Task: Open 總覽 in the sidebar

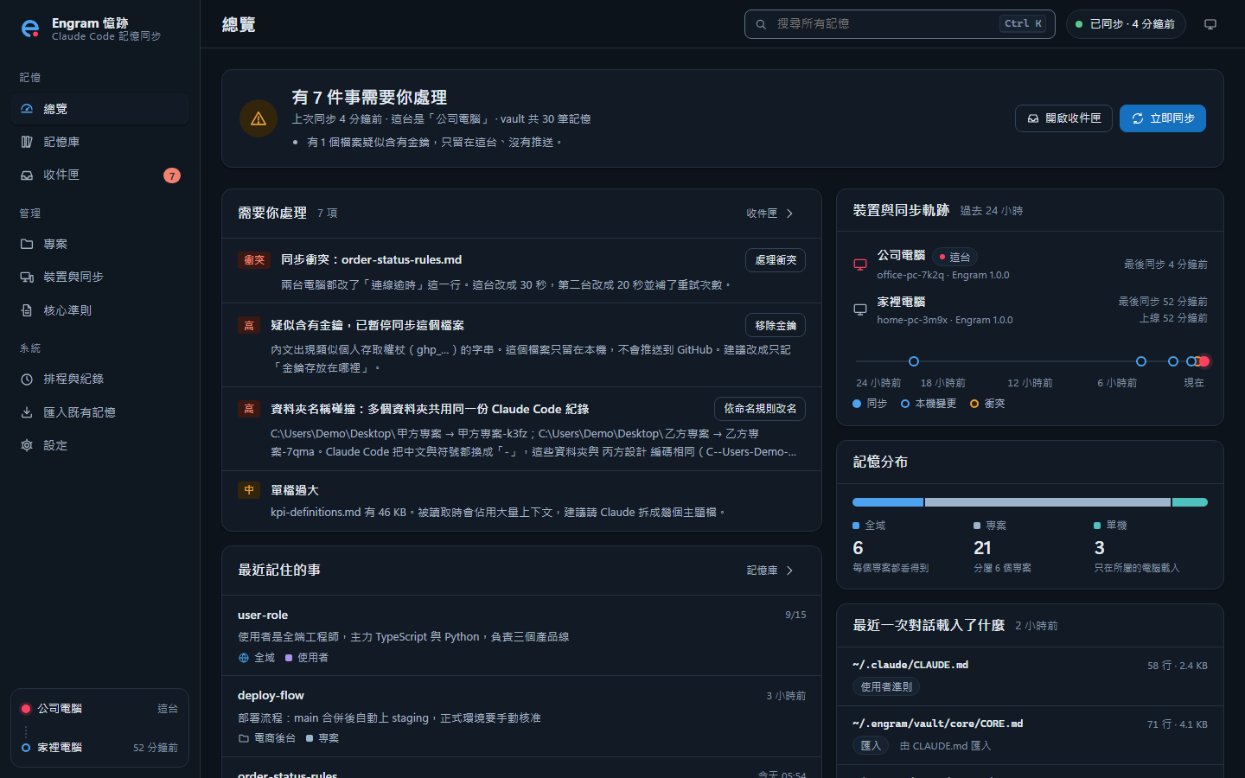Action: point(99,109)
